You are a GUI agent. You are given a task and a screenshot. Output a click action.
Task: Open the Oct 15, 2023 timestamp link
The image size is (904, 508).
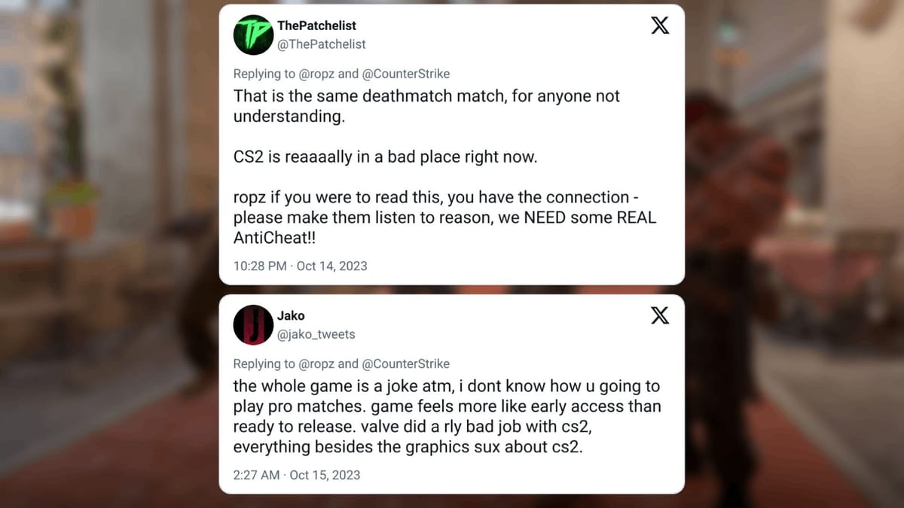click(x=295, y=475)
